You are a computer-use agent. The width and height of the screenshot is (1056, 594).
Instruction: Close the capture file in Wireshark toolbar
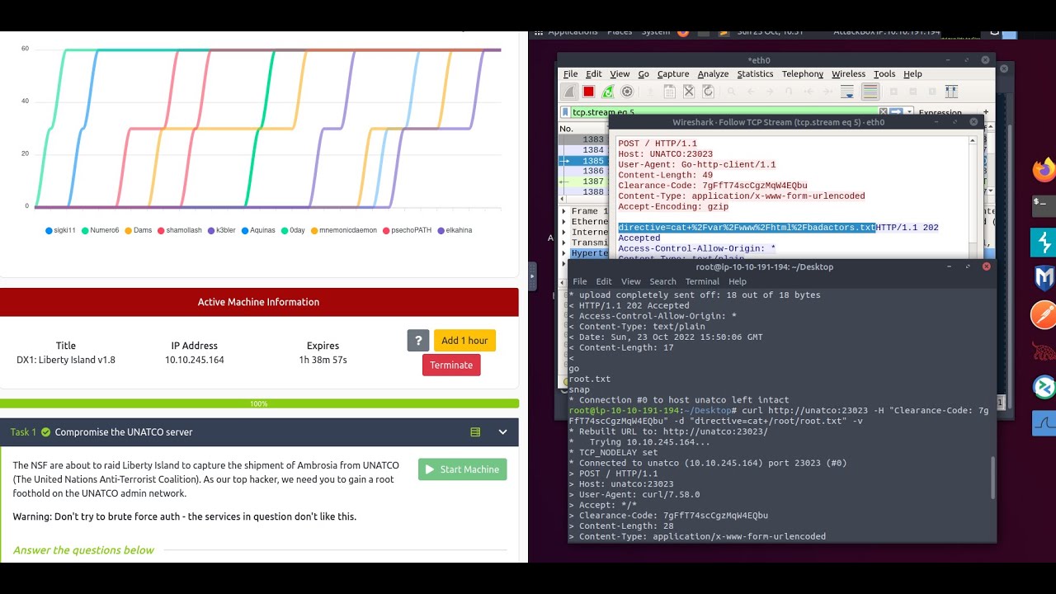(x=689, y=92)
